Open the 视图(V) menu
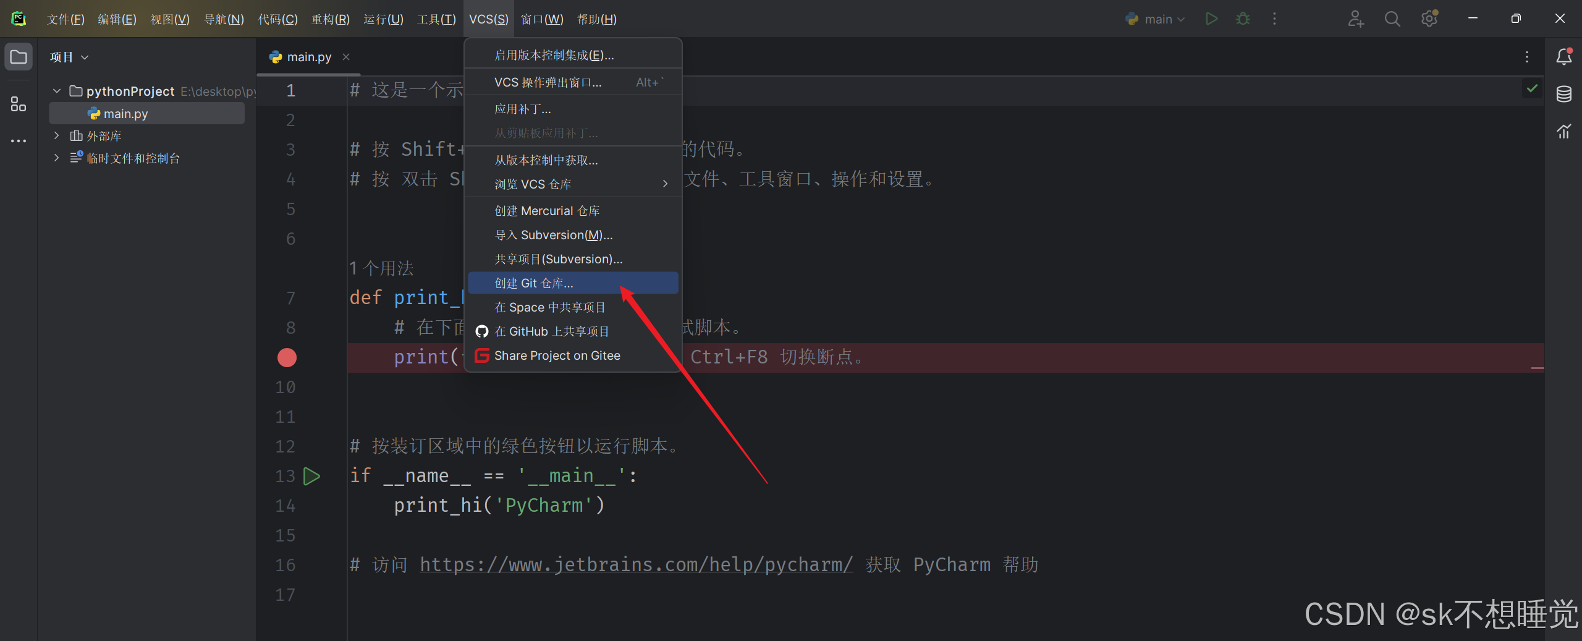 coord(170,19)
